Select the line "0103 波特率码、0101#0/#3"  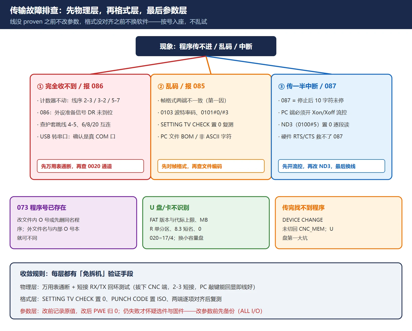(x=193, y=113)
